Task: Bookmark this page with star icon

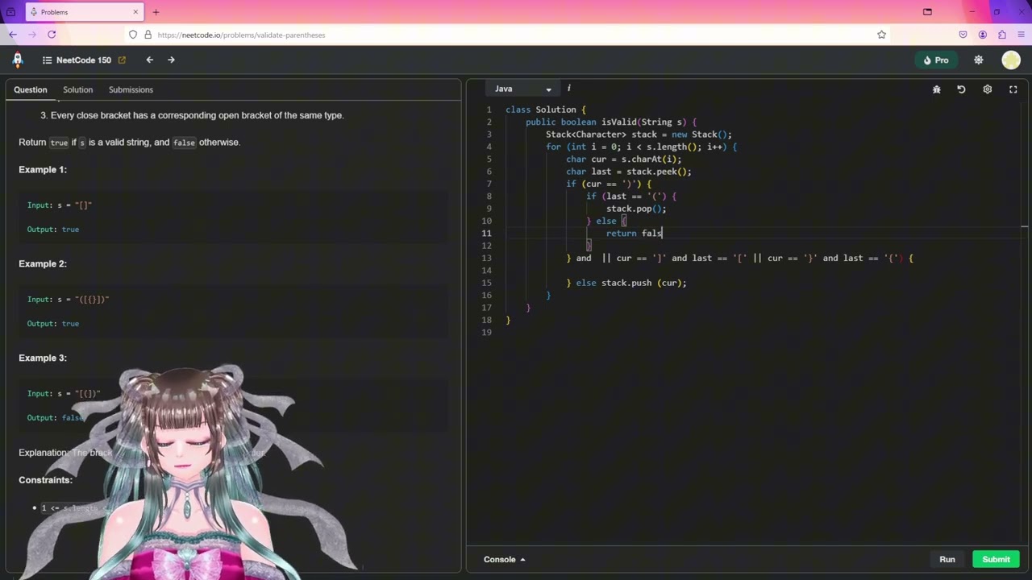Action: pyautogui.click(x=881, y=35)
